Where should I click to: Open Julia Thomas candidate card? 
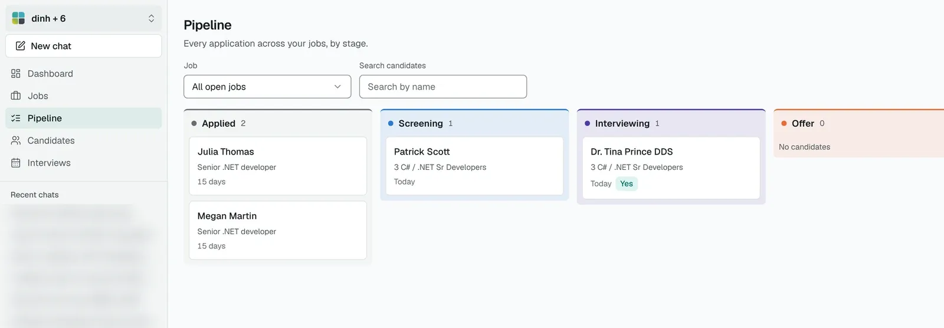coord(278,166)
